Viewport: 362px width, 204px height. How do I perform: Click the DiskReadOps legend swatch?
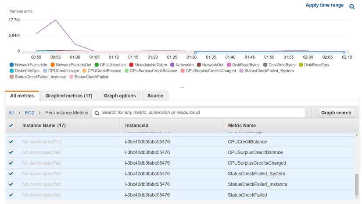301,65
